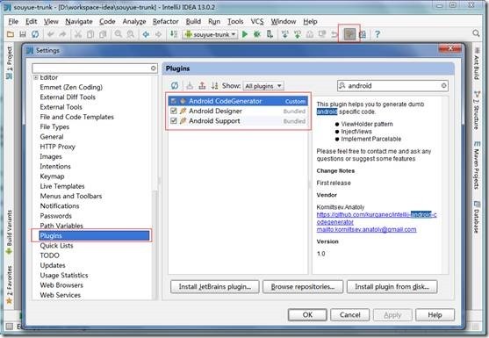Screen dimensions: 489x338
Task: Click the Search Everywhere magnifier icon
Action: 476,33
